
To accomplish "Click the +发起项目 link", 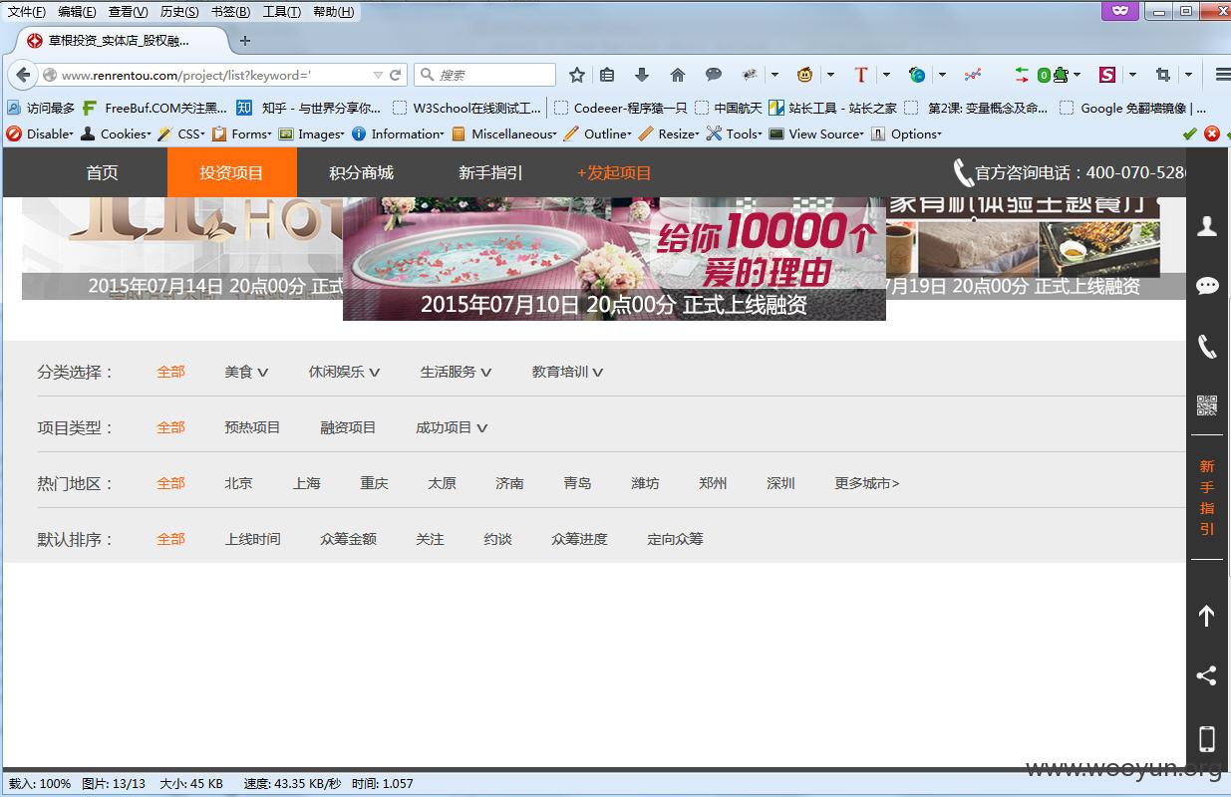I will point(614,172).
